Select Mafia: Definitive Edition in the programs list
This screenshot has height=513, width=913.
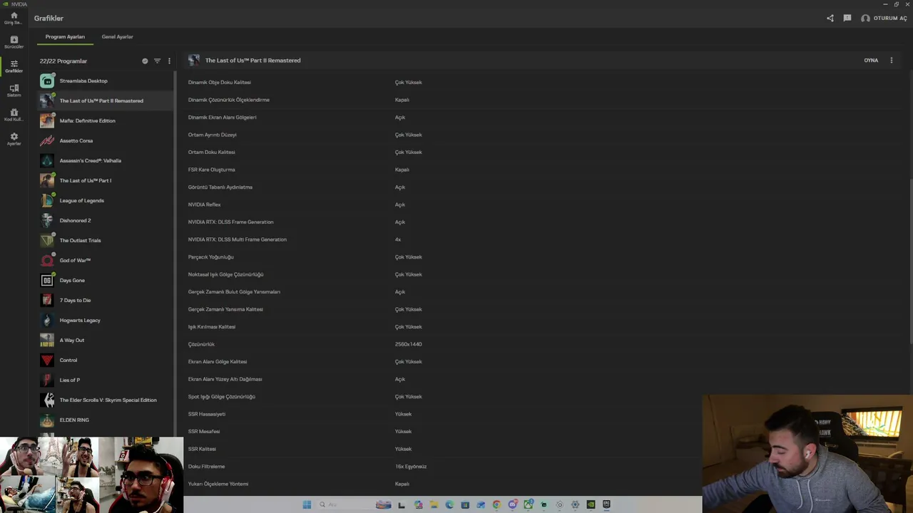106,121
